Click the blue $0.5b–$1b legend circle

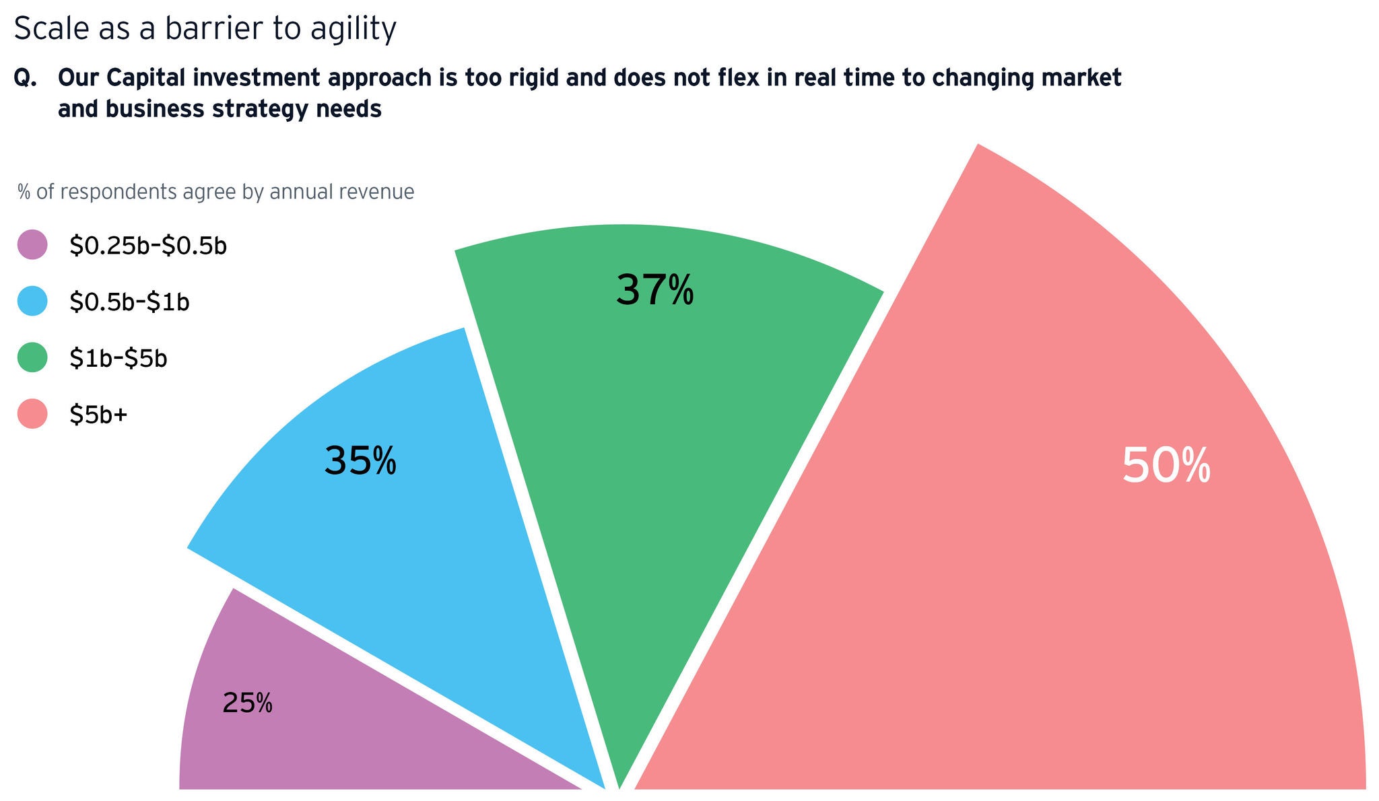pos(32,301)
